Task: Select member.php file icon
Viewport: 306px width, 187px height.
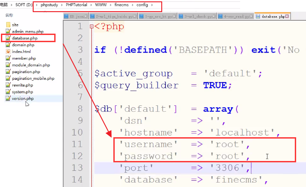Action: [8, 58]
